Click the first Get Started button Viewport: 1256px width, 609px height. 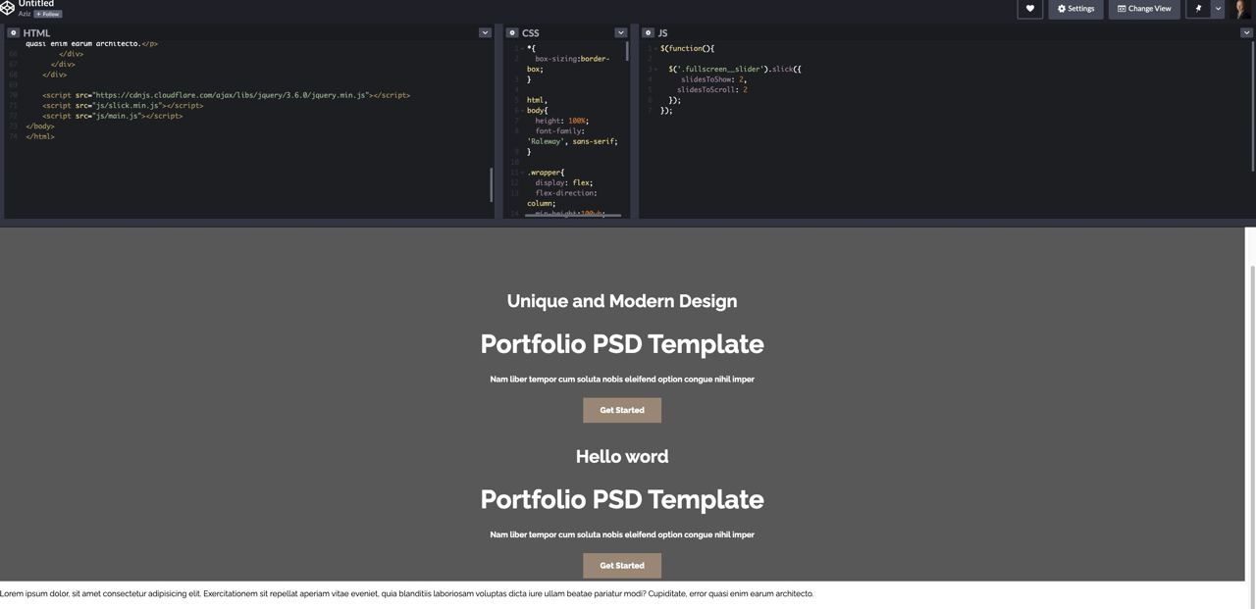622,410
